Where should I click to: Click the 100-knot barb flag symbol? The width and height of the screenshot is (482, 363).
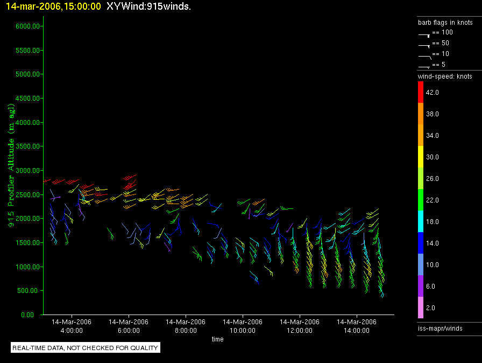point(424,34)
